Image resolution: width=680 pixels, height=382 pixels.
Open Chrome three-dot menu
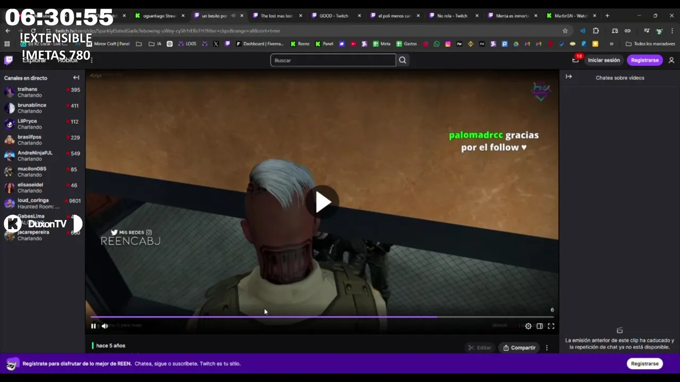672,31
